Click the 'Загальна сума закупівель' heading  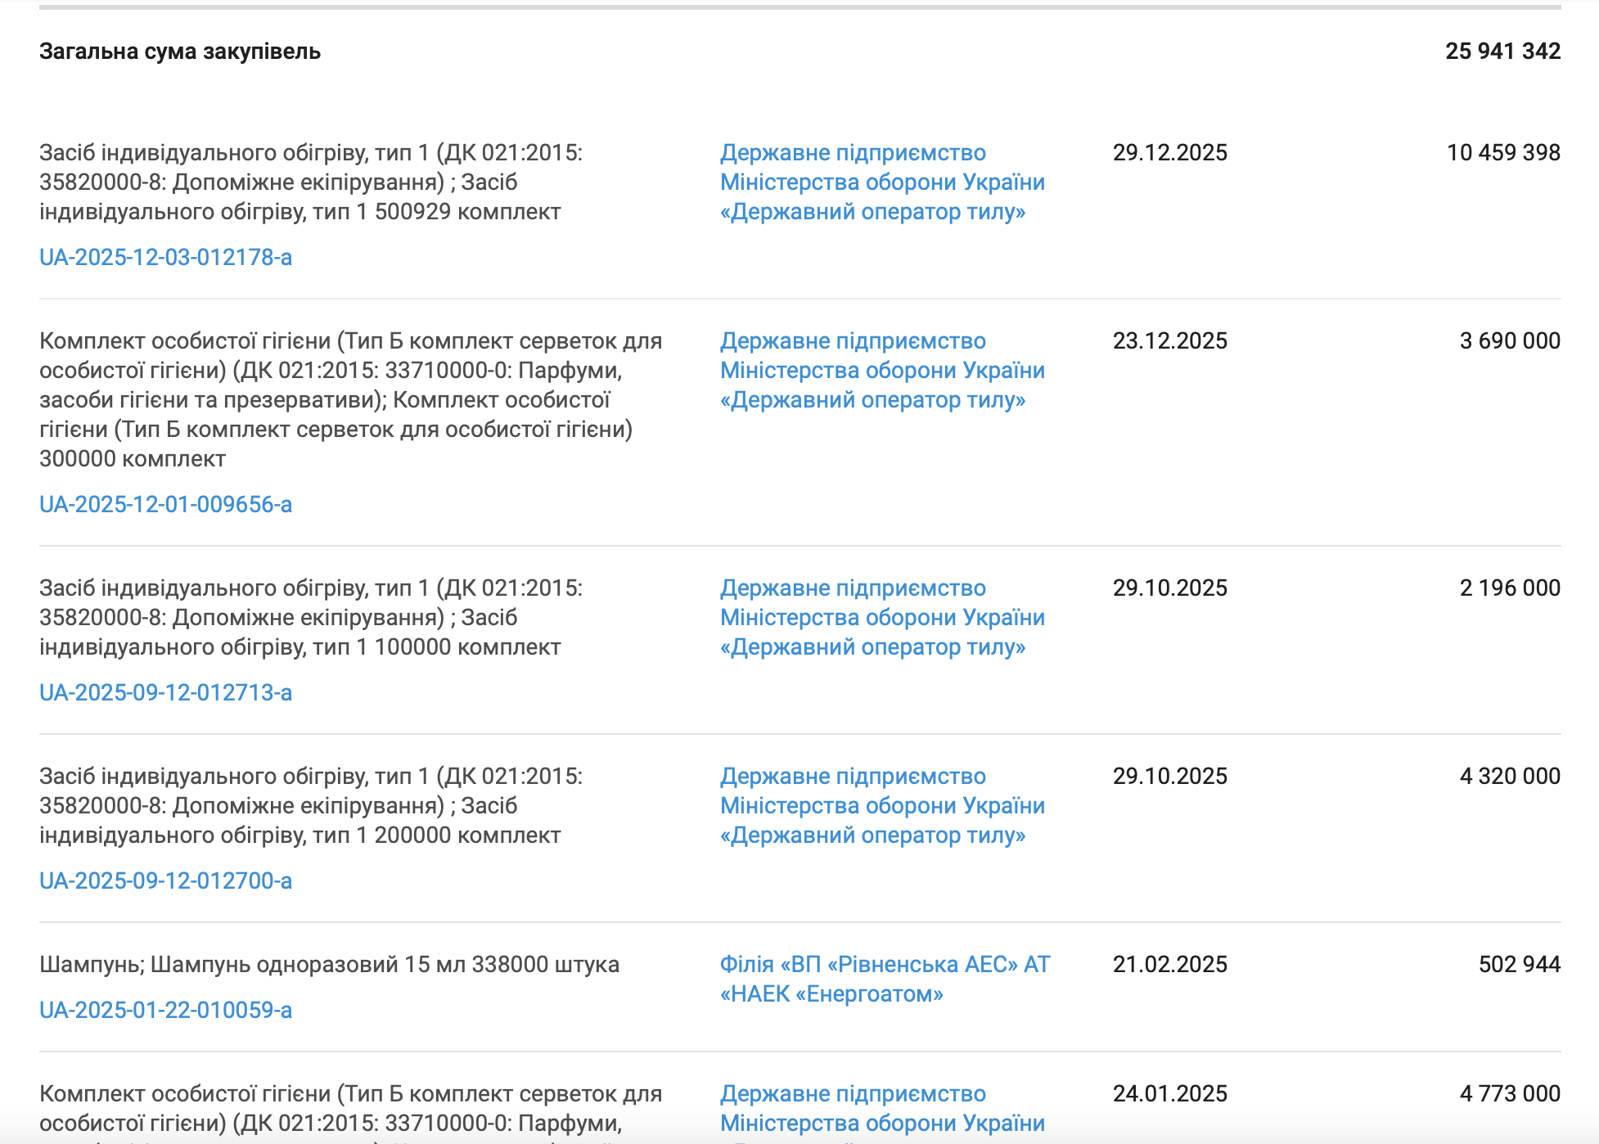pos(180,51)
